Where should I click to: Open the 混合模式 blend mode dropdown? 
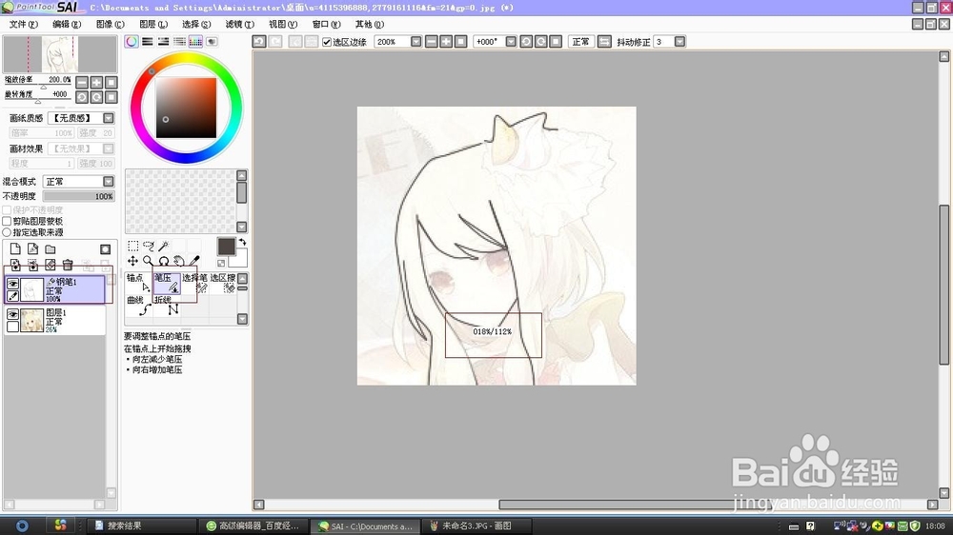point(109,182)
